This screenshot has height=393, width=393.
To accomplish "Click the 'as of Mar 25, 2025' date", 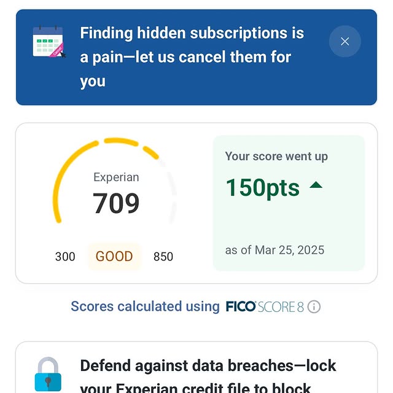I will point(274,250).
